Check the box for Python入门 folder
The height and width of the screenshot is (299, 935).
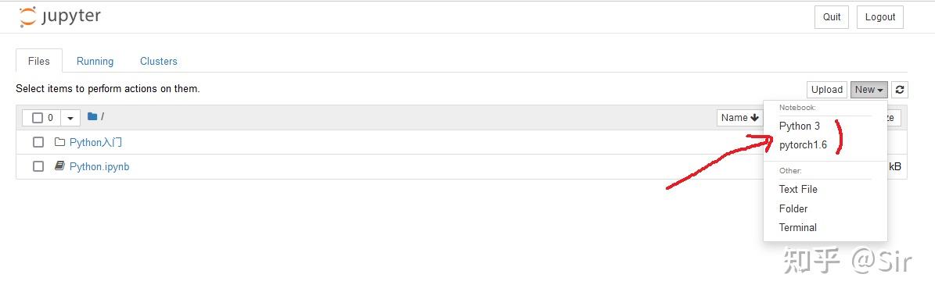pyautogui.click(x=38, y=142)
